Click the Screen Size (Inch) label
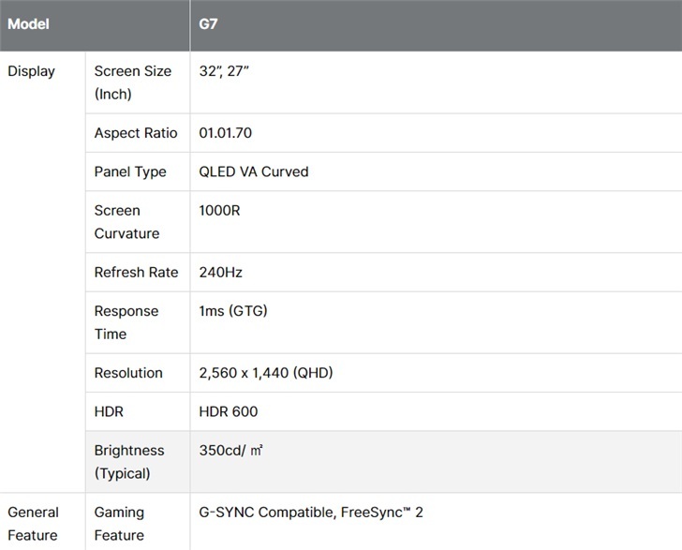The height and width of the screenshot is (550, 682). [x=131, y=82]
